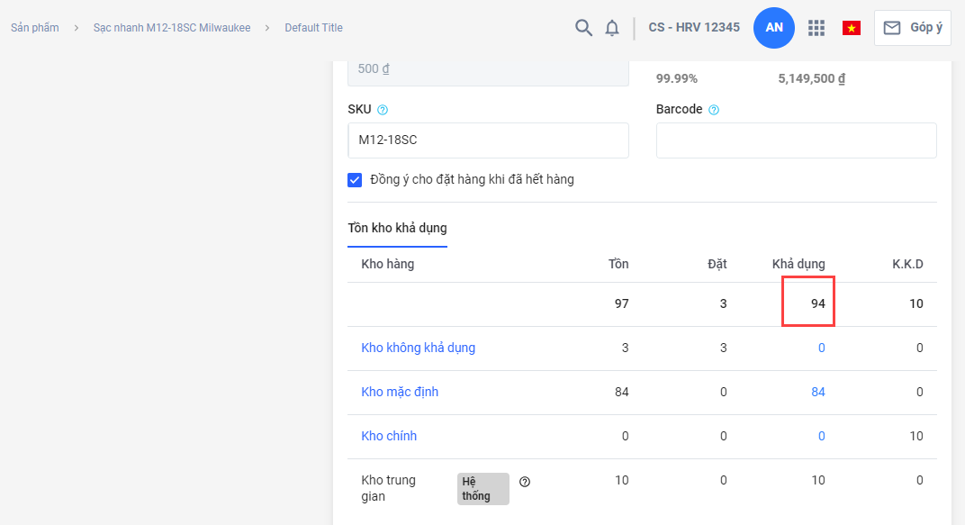This screenshot has width=965, height=525.
Task: Select the Tồn kho khả dụng tab
Action: pyautogui.click(x=397, y=228)
